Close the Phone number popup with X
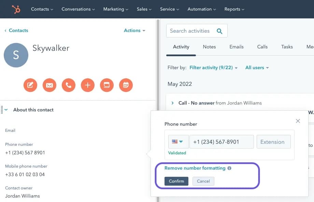The image size is (314, 202). [x=298, y=121]
